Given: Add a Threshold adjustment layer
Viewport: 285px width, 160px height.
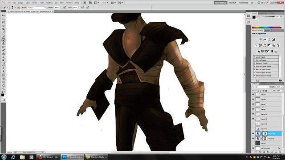Looking at the screenshot, I should [x=267, y=52].
